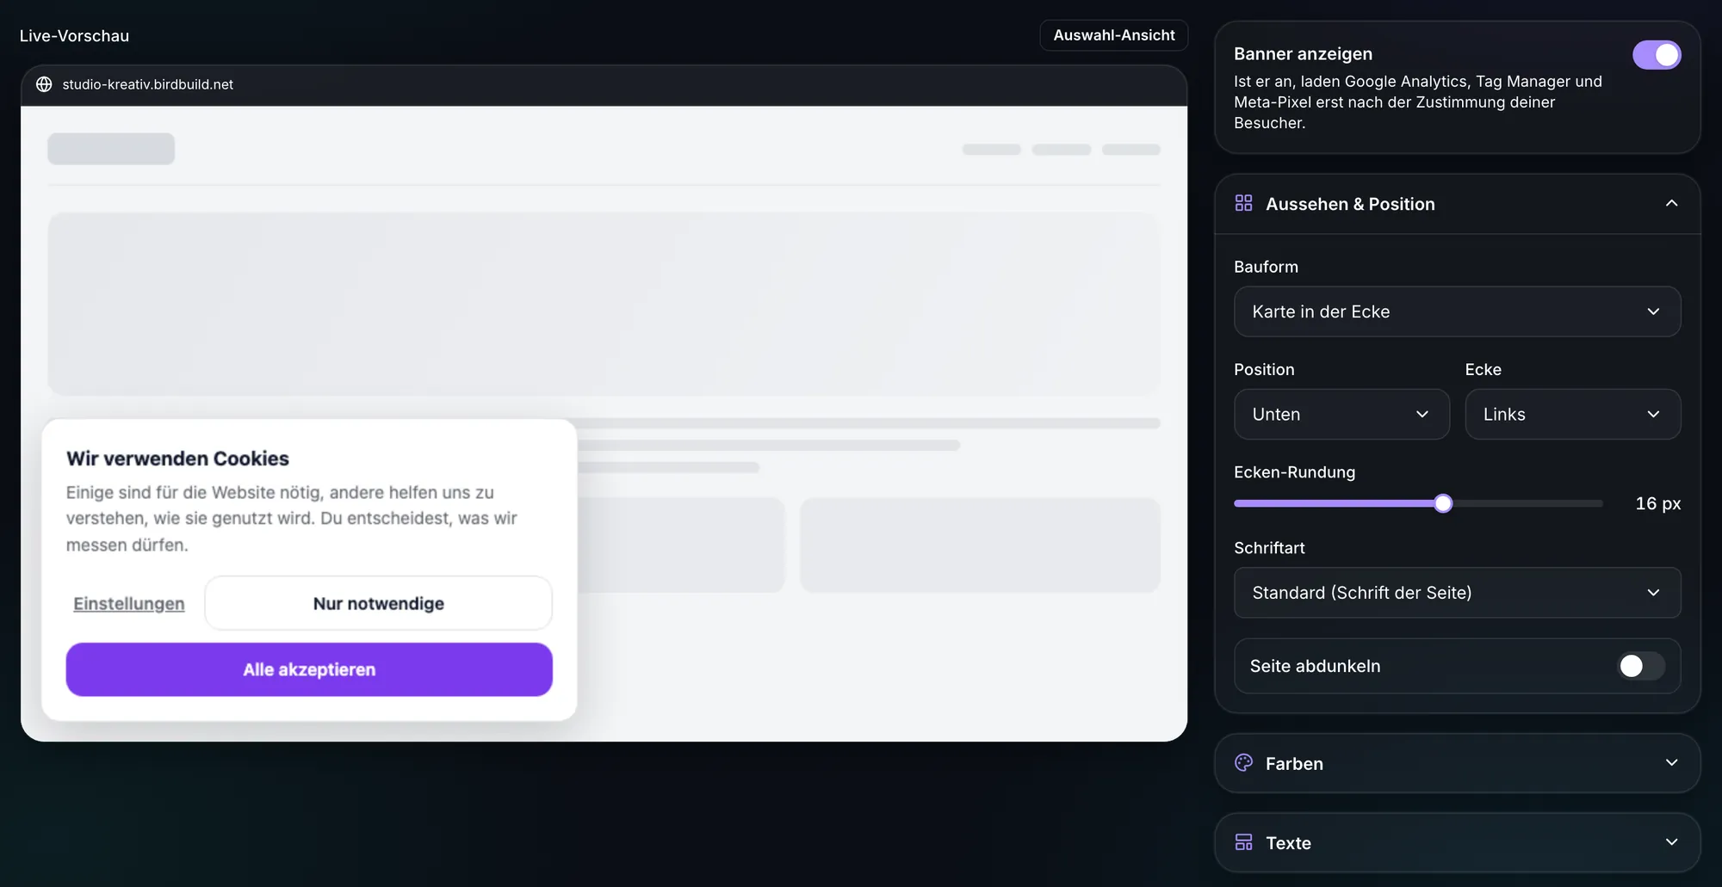This screenshot has width=1722, height=887.
Task: Open the Ecke dropdown showing Links
Action: 1572,415
